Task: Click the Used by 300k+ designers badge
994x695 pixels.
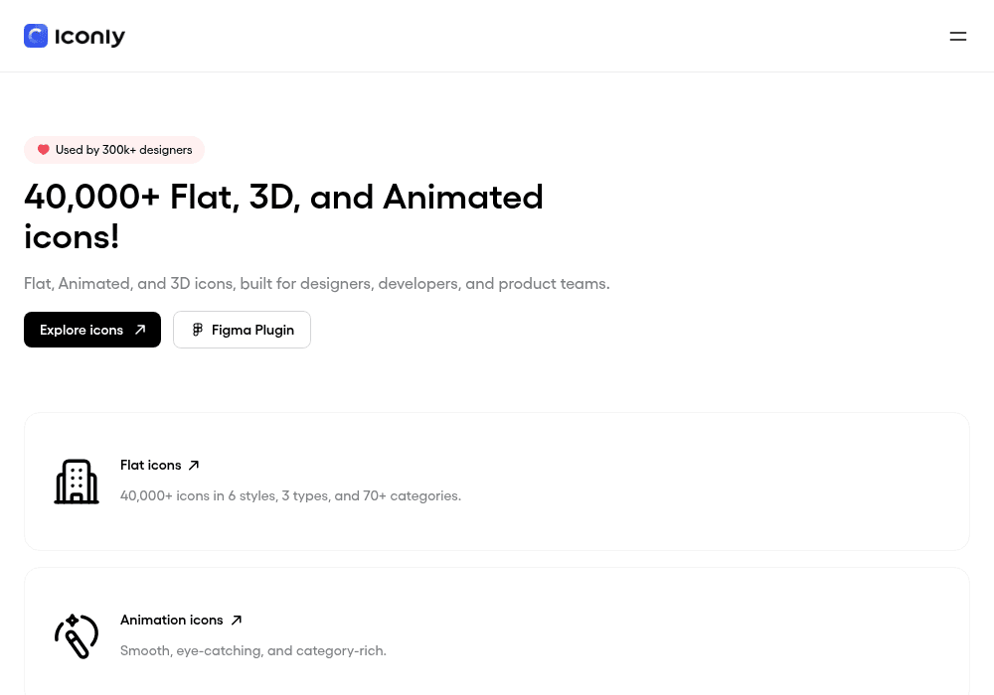Action: point(114,150)
